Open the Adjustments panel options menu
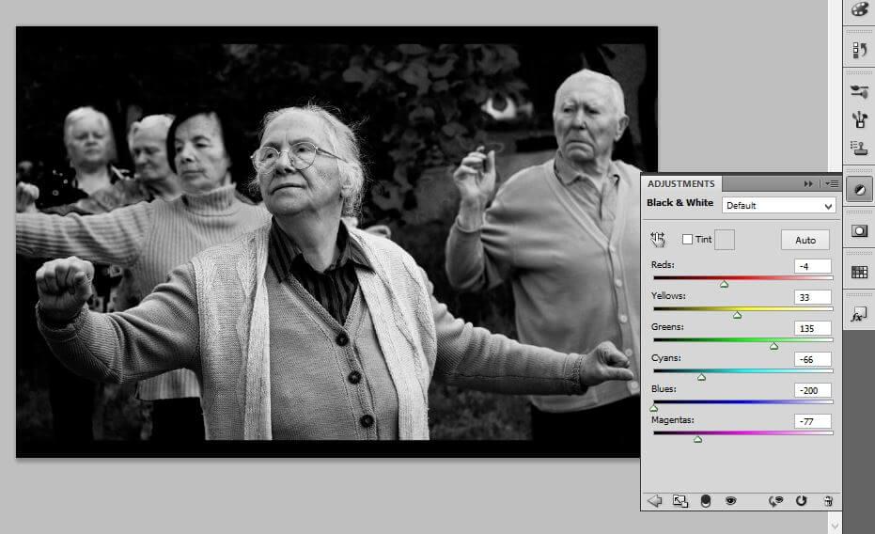Image resolution: width=875 pixels, height=534 pixels. click(832, 183)
